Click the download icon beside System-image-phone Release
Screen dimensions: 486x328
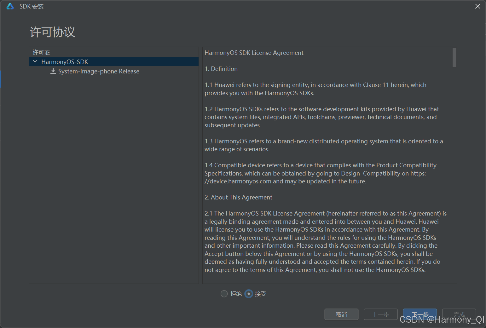(x=53, y=71)
